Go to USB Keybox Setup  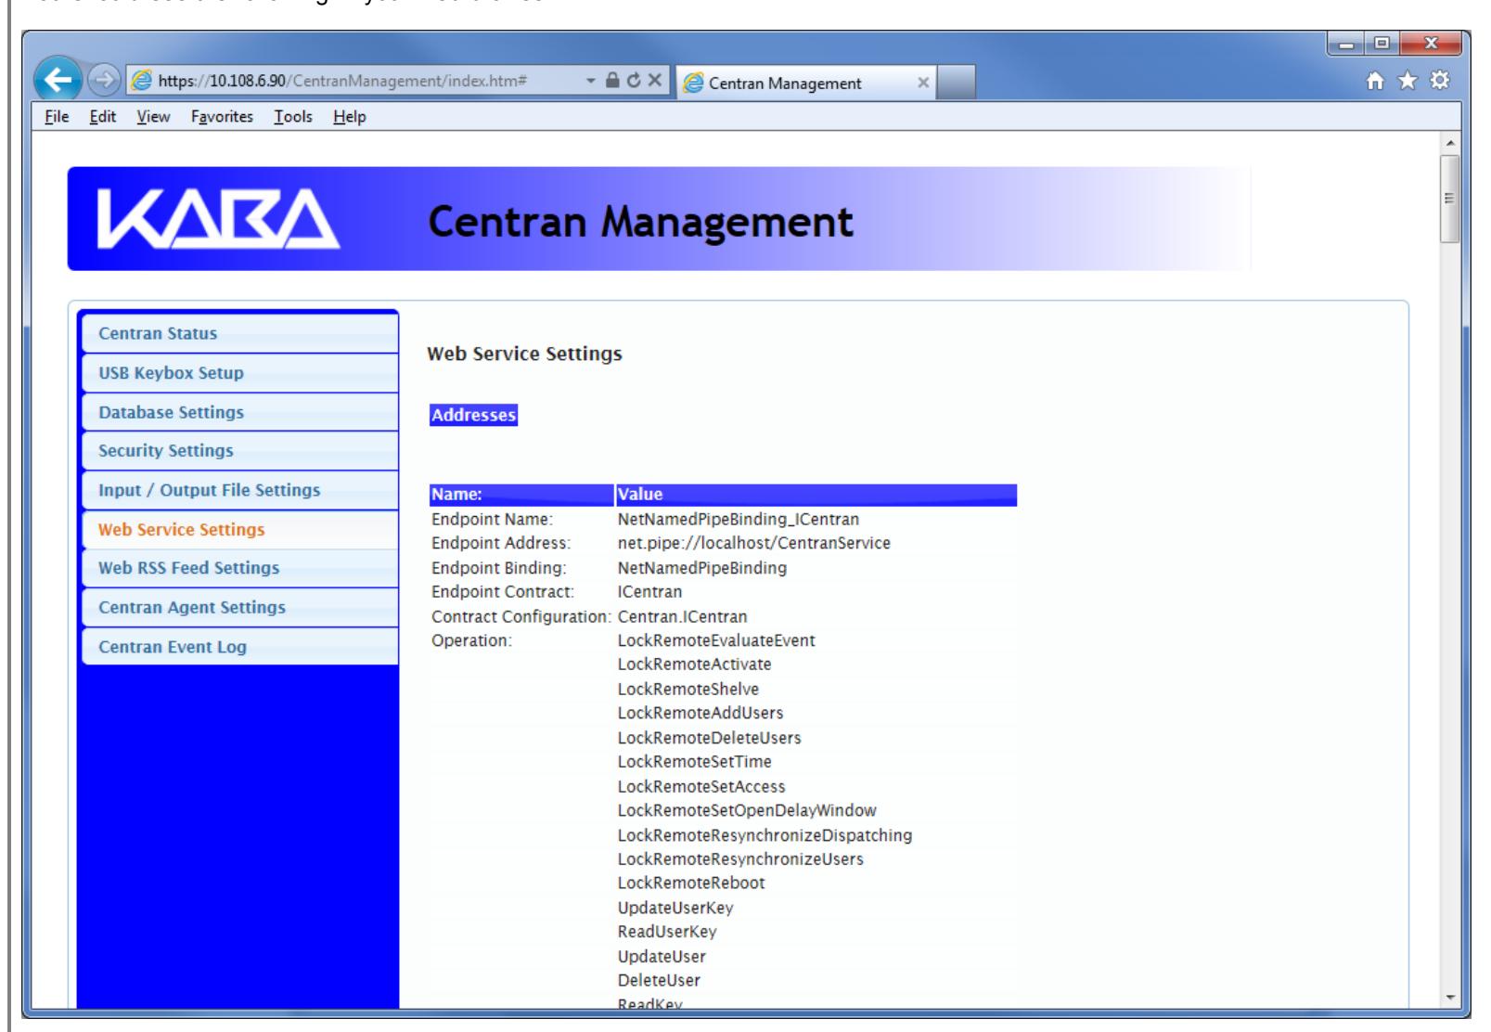point(240,373)
